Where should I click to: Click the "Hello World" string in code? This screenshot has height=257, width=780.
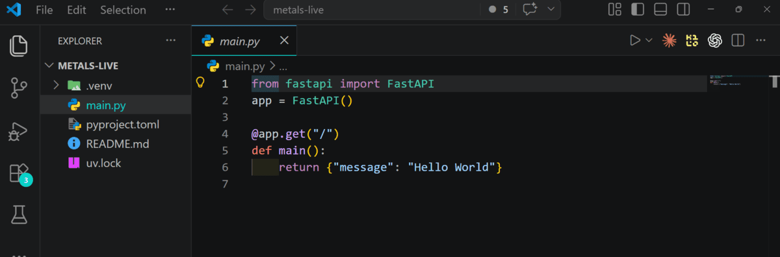452,167
